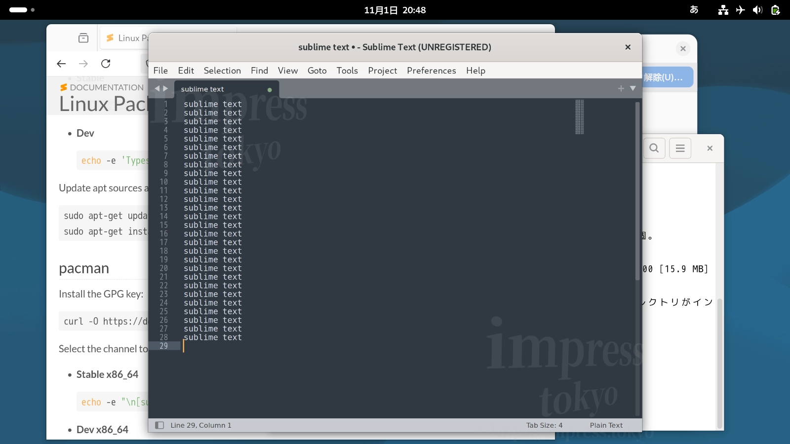Place cursor on line 28 text
The image size is (790, 444).
[x=213, y=337]
